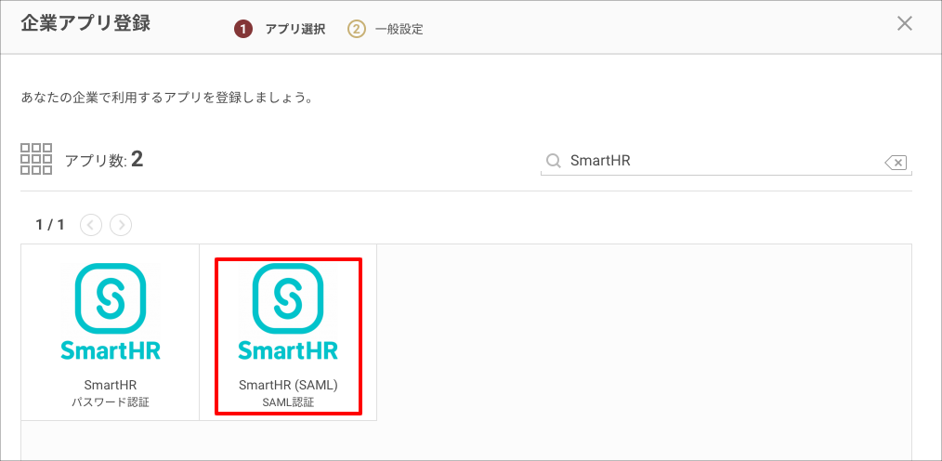Click the SmartHR (SAML) label
Screen dimensions: 942x461
[288, 386]
